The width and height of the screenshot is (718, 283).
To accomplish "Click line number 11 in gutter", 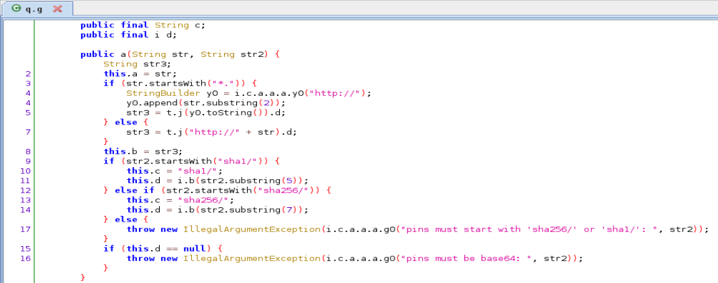I will click(26, 180).
